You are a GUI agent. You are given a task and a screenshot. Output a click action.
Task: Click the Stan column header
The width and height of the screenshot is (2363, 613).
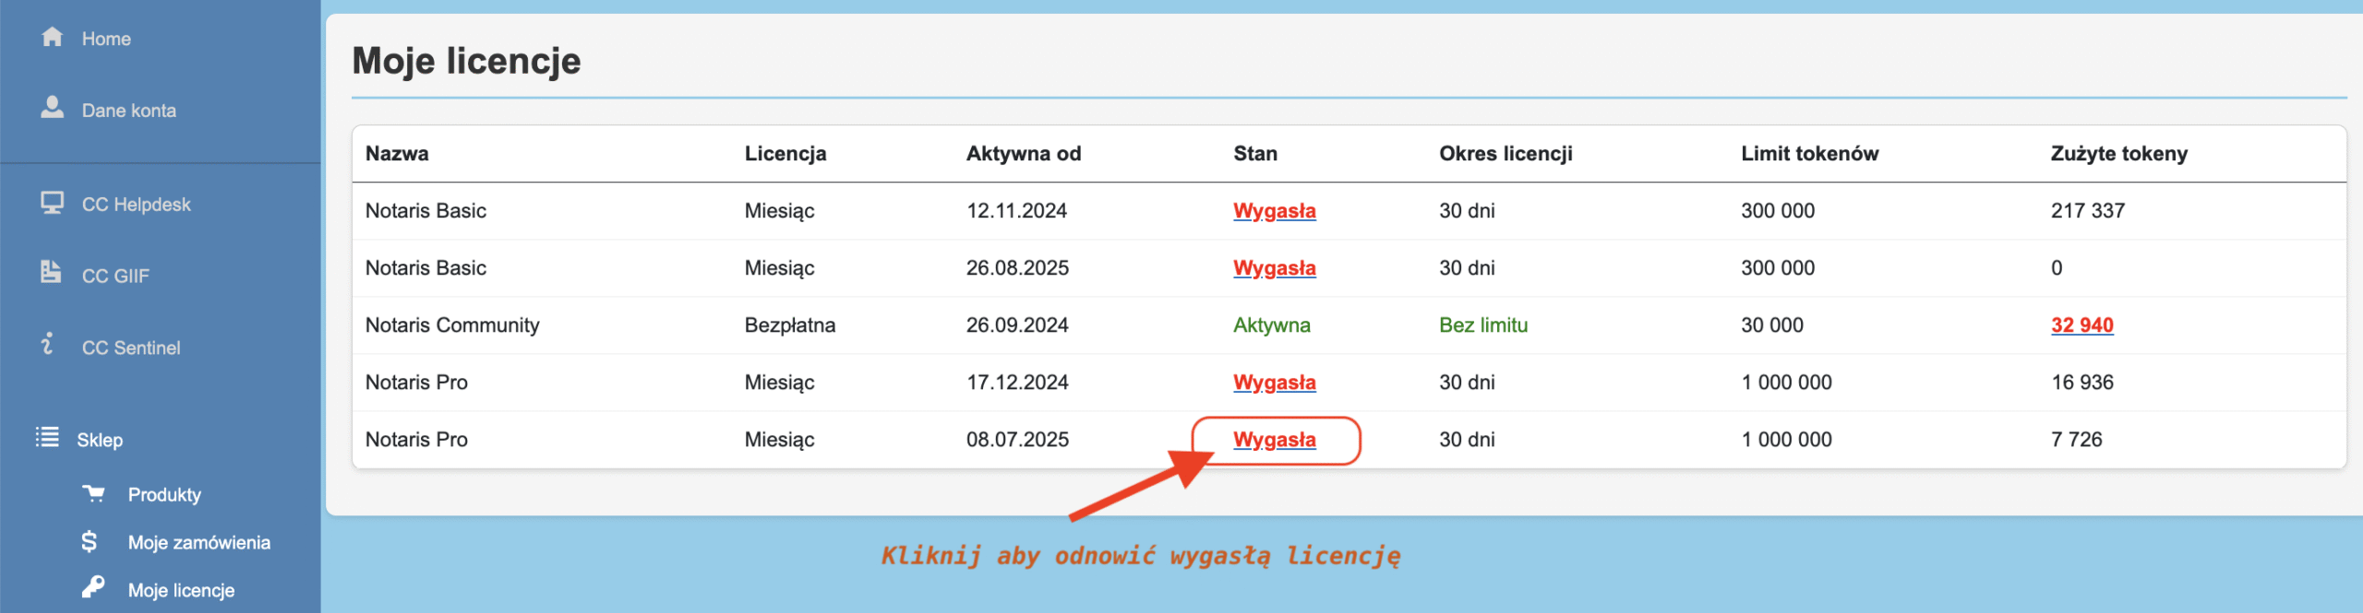[1254, 154]
